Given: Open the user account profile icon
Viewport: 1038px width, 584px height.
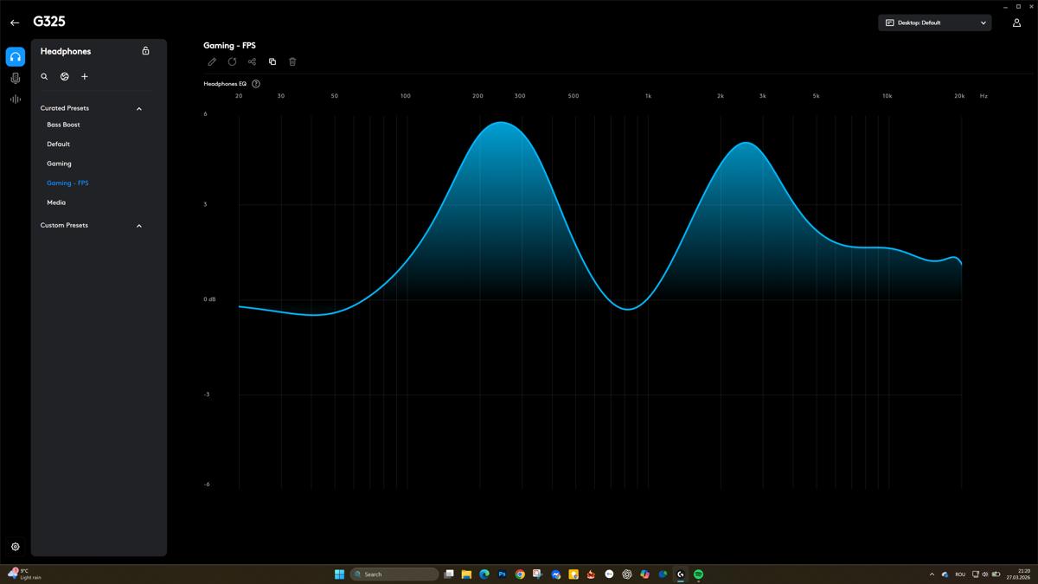Looking at the screenshot, I should pos(1016,22).
